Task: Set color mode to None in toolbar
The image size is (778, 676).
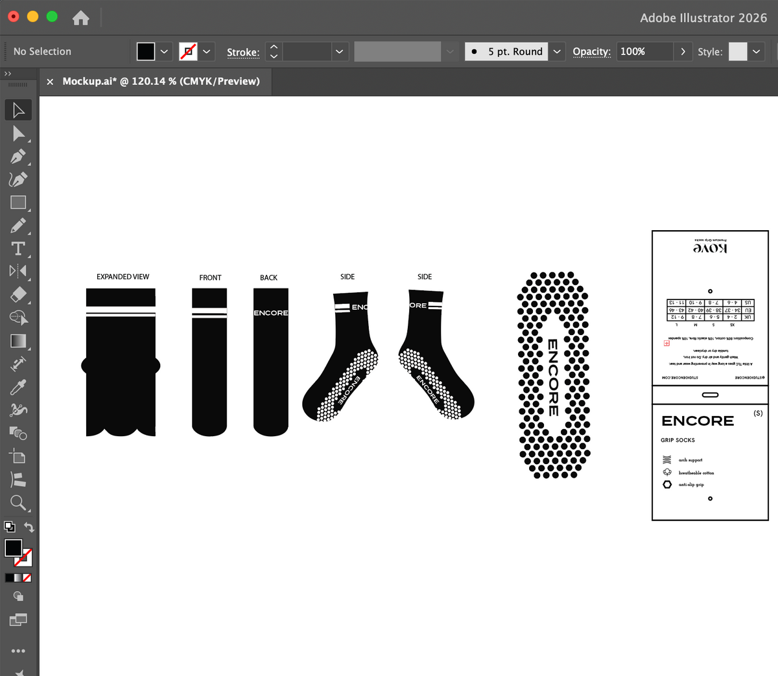Action: 27,577
